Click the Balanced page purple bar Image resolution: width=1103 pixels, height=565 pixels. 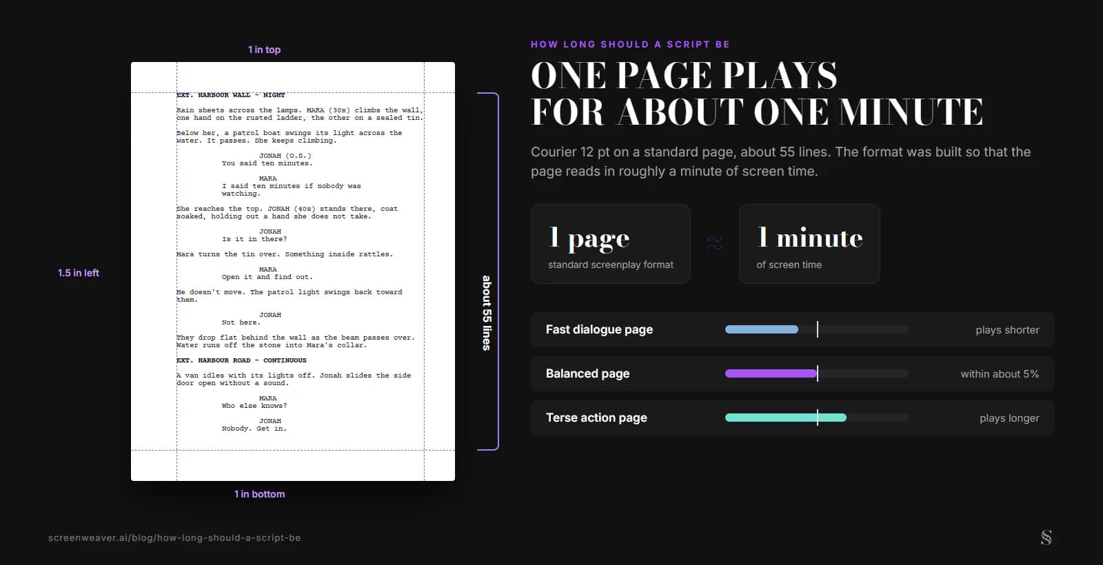coord(771,373)
